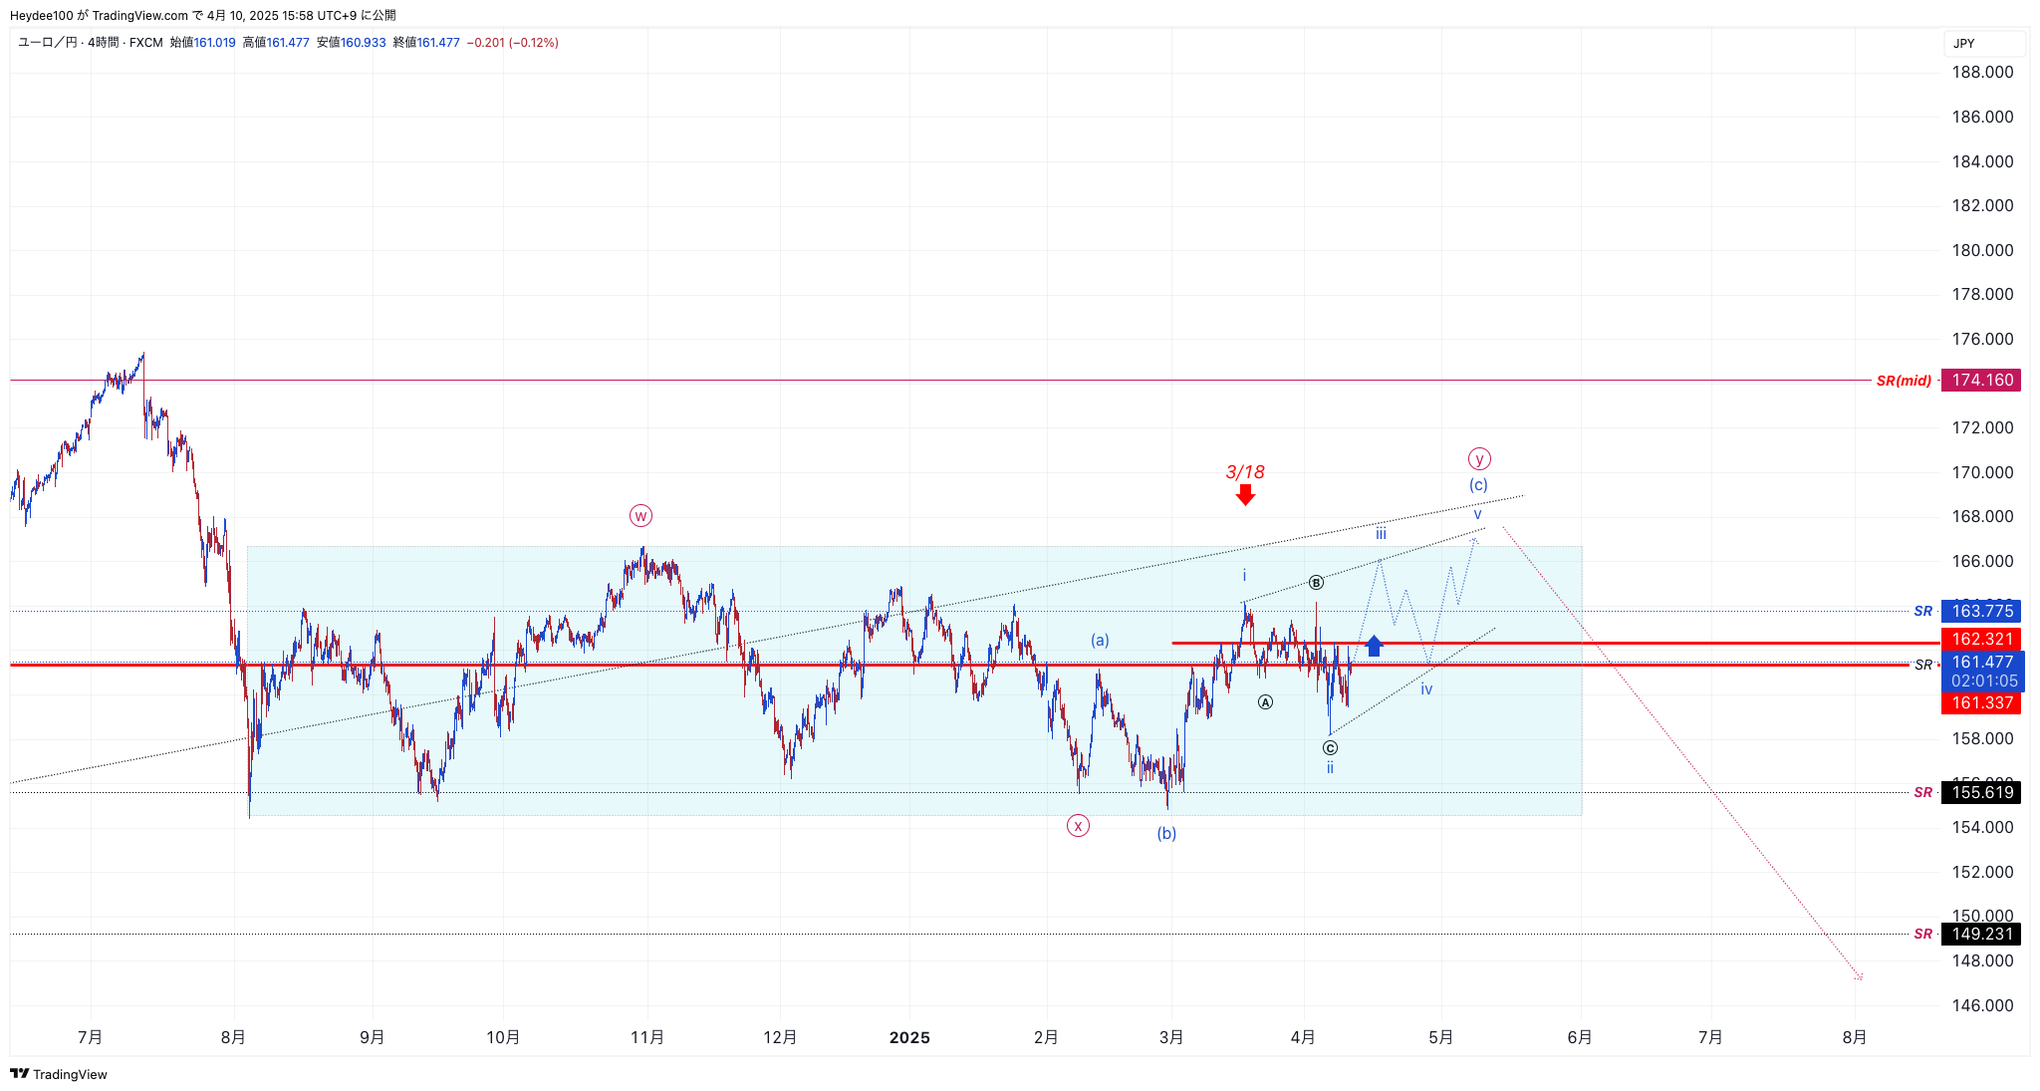Click the JPY currency label above the price axis
The height and width of the screenshot is (1091, 2040).
coord(1963,44)
